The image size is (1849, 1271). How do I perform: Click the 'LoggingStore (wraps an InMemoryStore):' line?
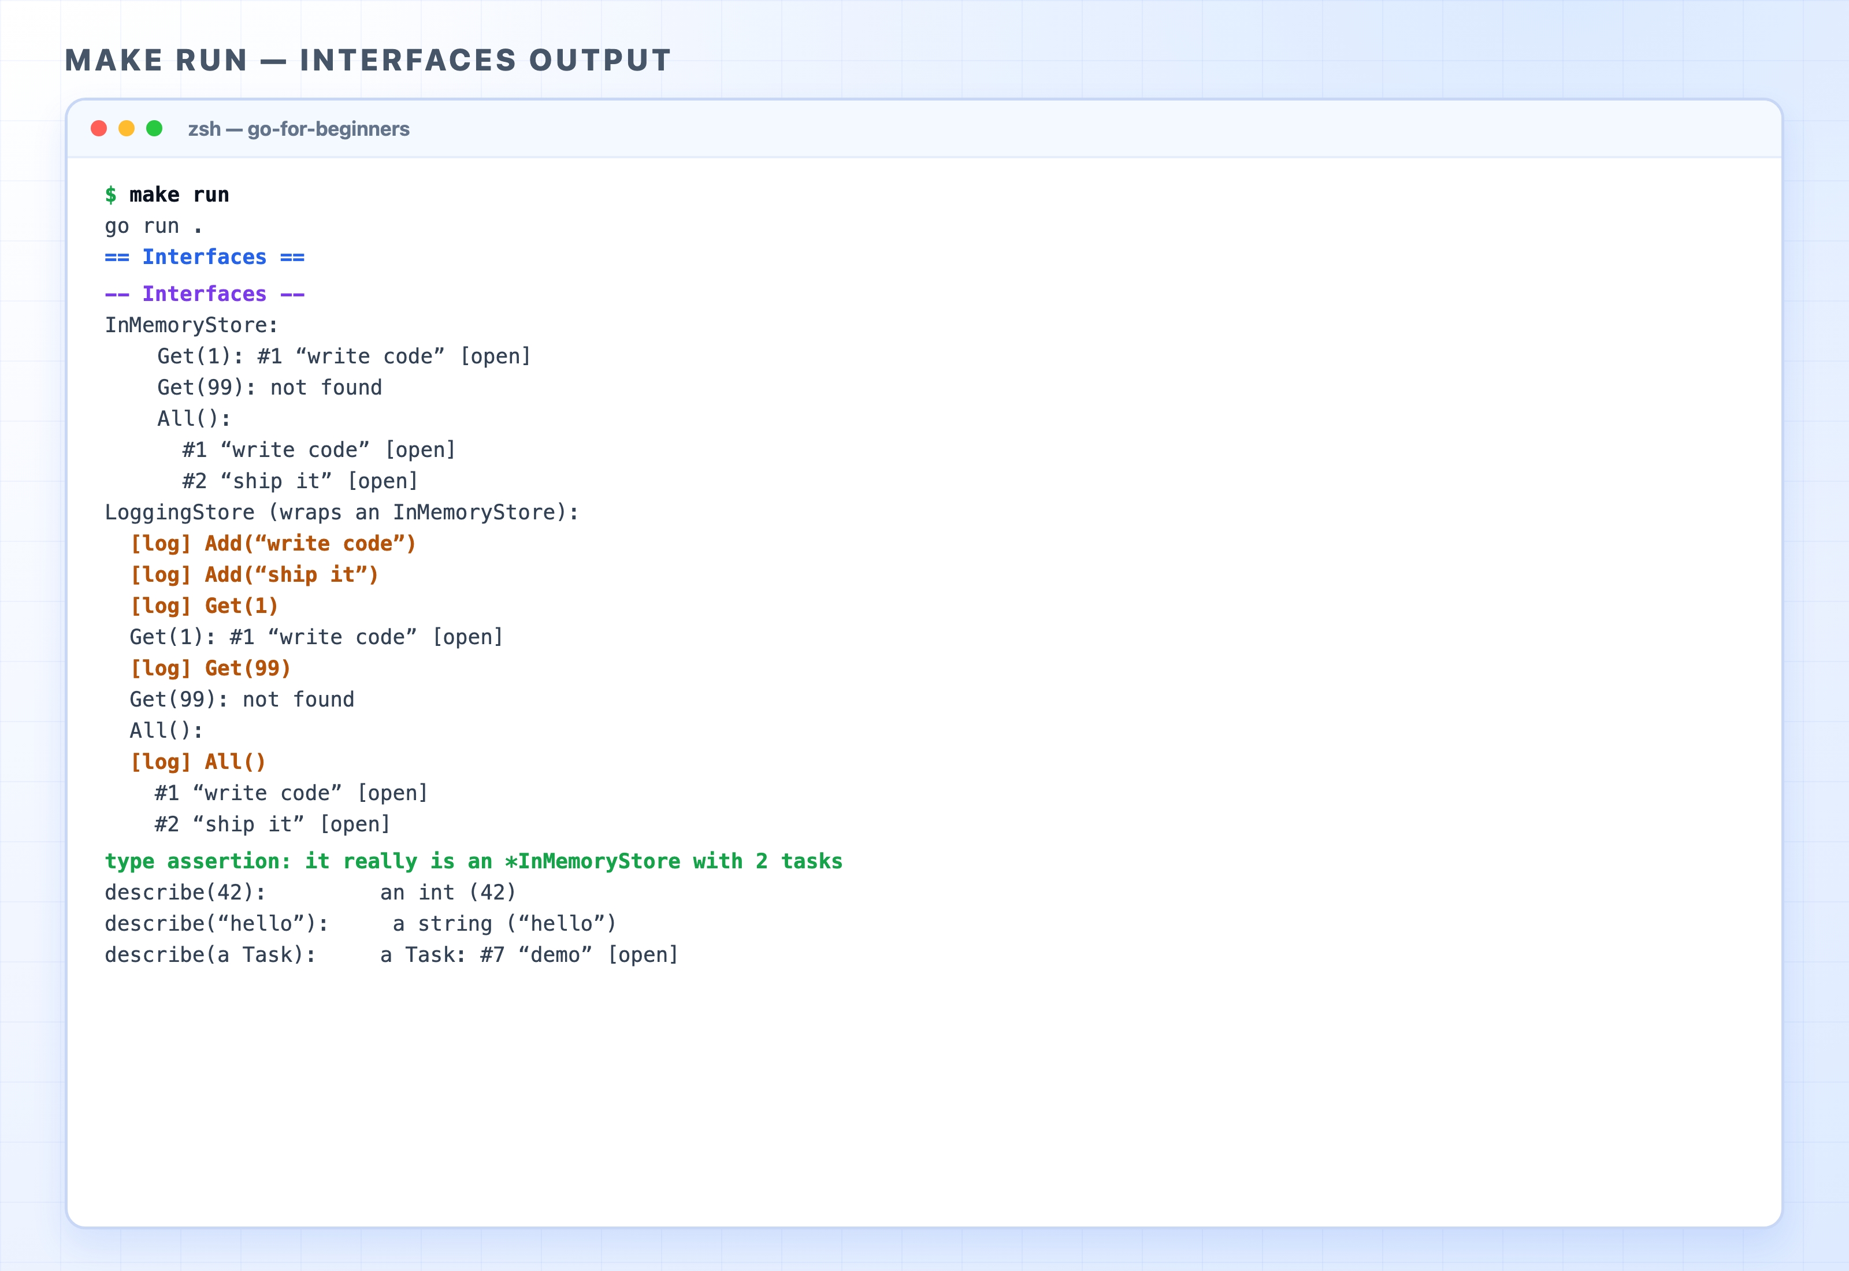coord(341,512)
